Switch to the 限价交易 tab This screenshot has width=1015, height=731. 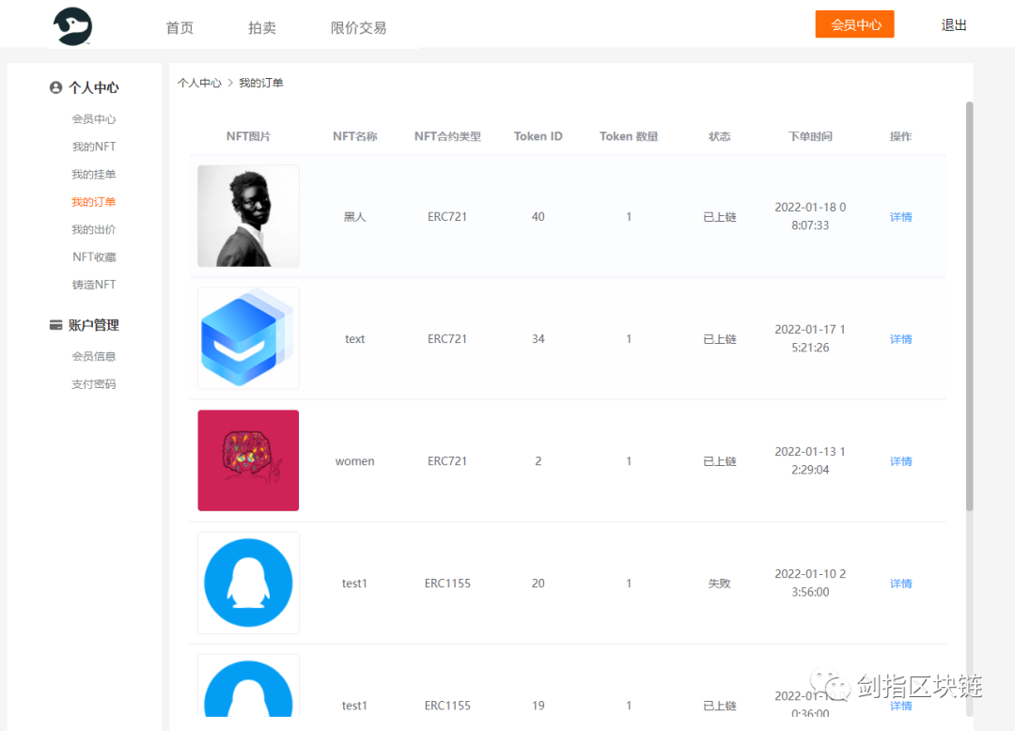click(358, 27)
